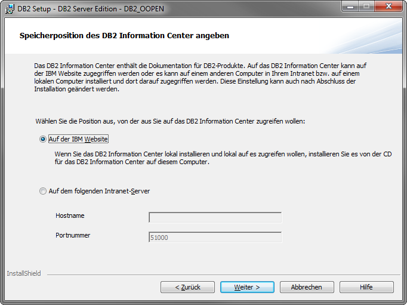Screen dimensions: 407x305
Task: Click the window title 'DB2 Setup - DB2 Server Edition'
Action: click(91, 9)
